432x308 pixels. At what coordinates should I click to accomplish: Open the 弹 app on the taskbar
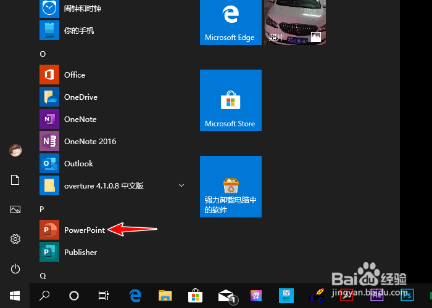(256, 296)
